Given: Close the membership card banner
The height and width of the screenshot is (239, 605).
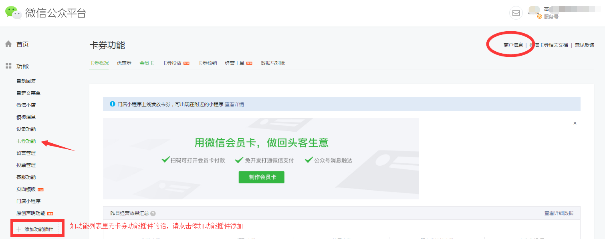Looking at the screenshot, I should click(575, 123).
